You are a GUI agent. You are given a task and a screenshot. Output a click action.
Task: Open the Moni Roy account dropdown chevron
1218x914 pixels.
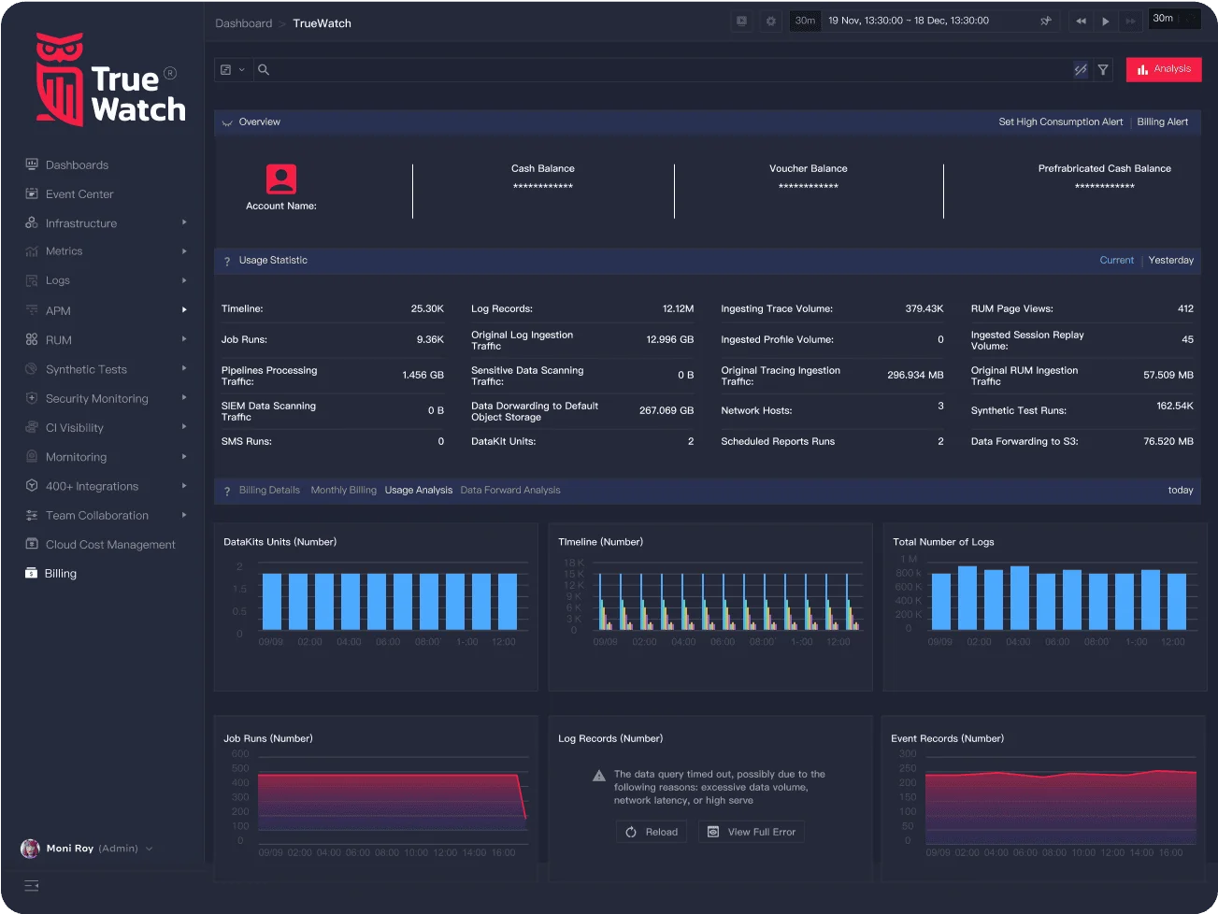(150, 849)
